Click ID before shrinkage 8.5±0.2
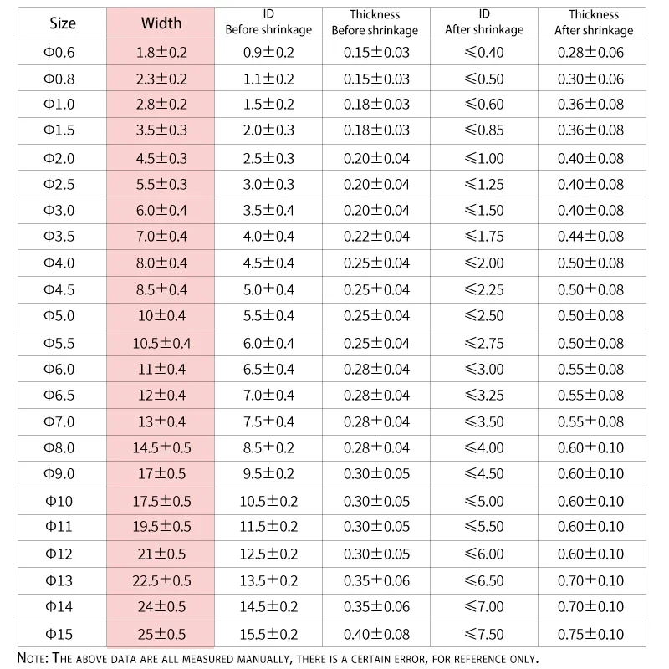The image size is (669, 669). (268, 448)
